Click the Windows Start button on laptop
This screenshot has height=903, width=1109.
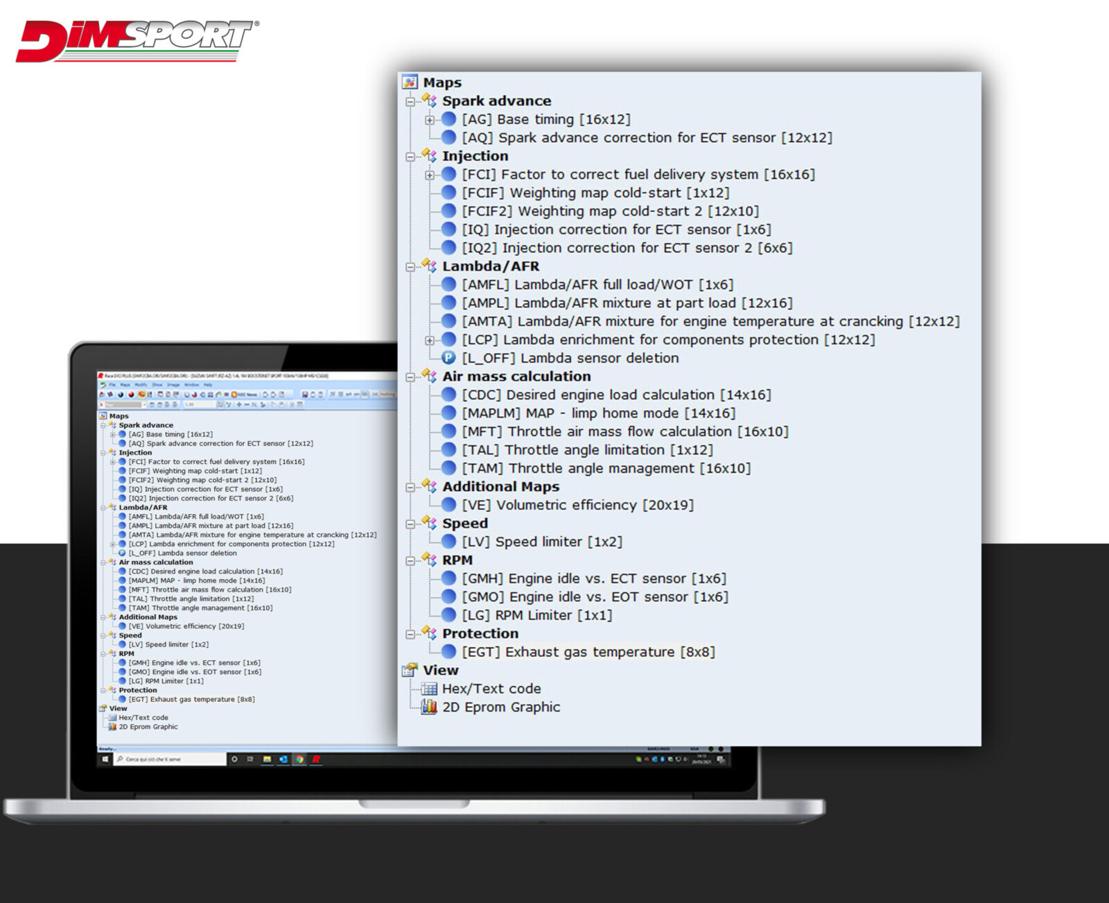[x=105, y=759]
